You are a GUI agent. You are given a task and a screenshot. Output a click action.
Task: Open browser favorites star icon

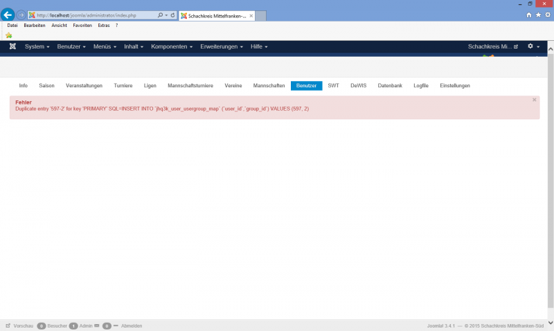538,15
